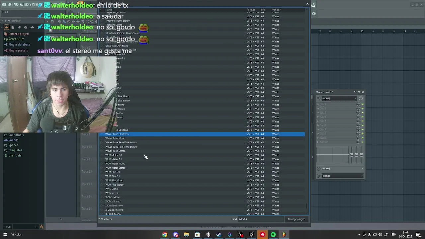Click the plus add-track icon below the tracks
This screenshot has width=425, height=239.
pos(61,219)
